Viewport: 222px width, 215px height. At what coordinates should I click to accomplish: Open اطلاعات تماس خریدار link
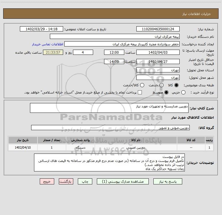(x=48, y=44)
